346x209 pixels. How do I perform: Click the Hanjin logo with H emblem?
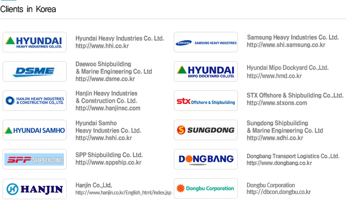coord(34,189)
